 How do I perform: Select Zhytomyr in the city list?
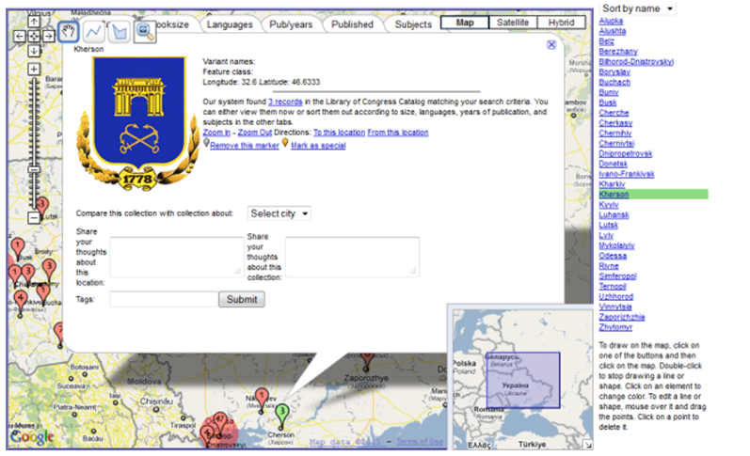[615, 327]
